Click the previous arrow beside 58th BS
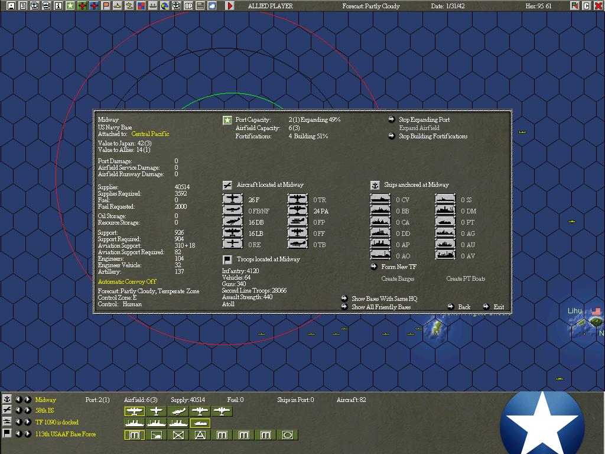This screenshot has width=605, height=454. pyautogui.click(x=19, y=410)
